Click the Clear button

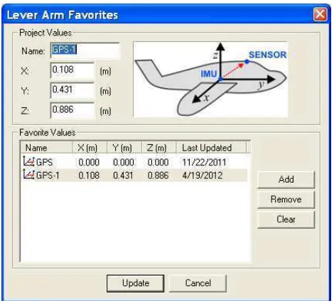tap(286, 219)
